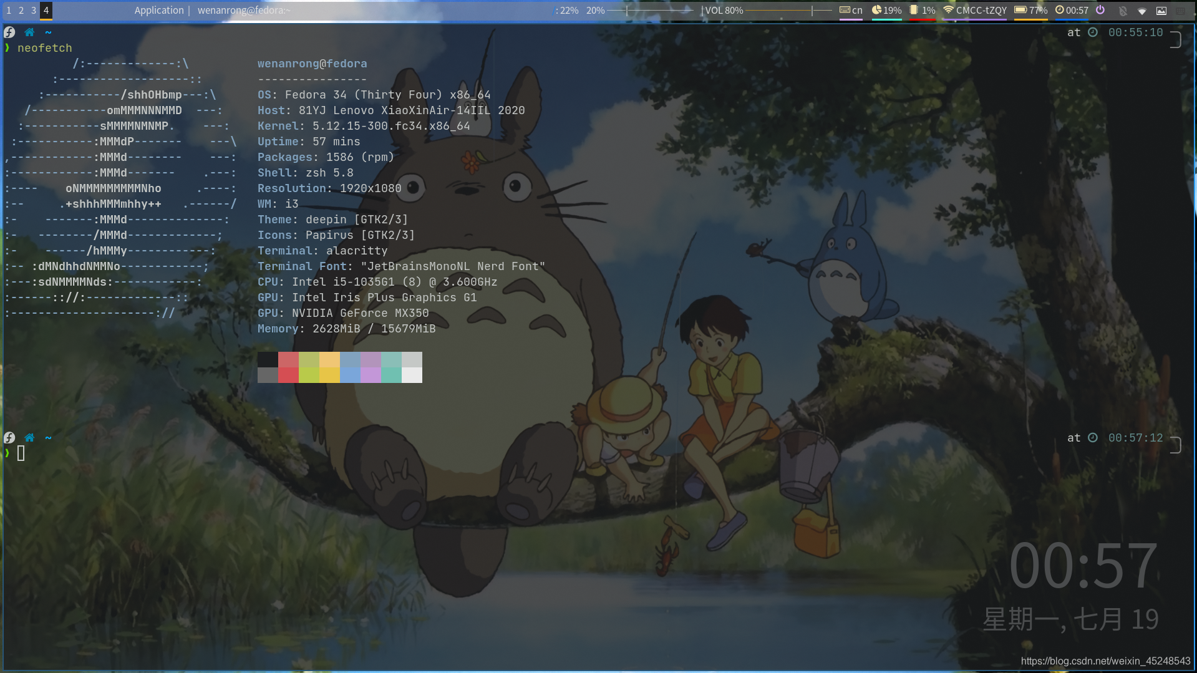Screen dimensions: 1197x673
Task: Click the date text 星期一, 七月 19
Action: [x=1070, y=619]
